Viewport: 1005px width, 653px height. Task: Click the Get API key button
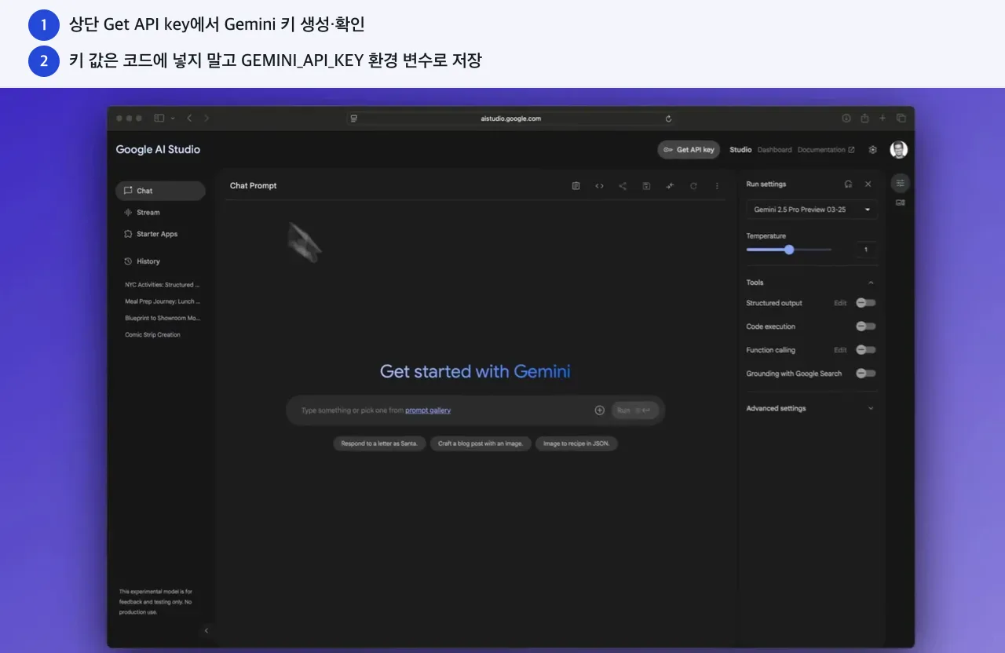pyautogui.click(x=689, y=150)
